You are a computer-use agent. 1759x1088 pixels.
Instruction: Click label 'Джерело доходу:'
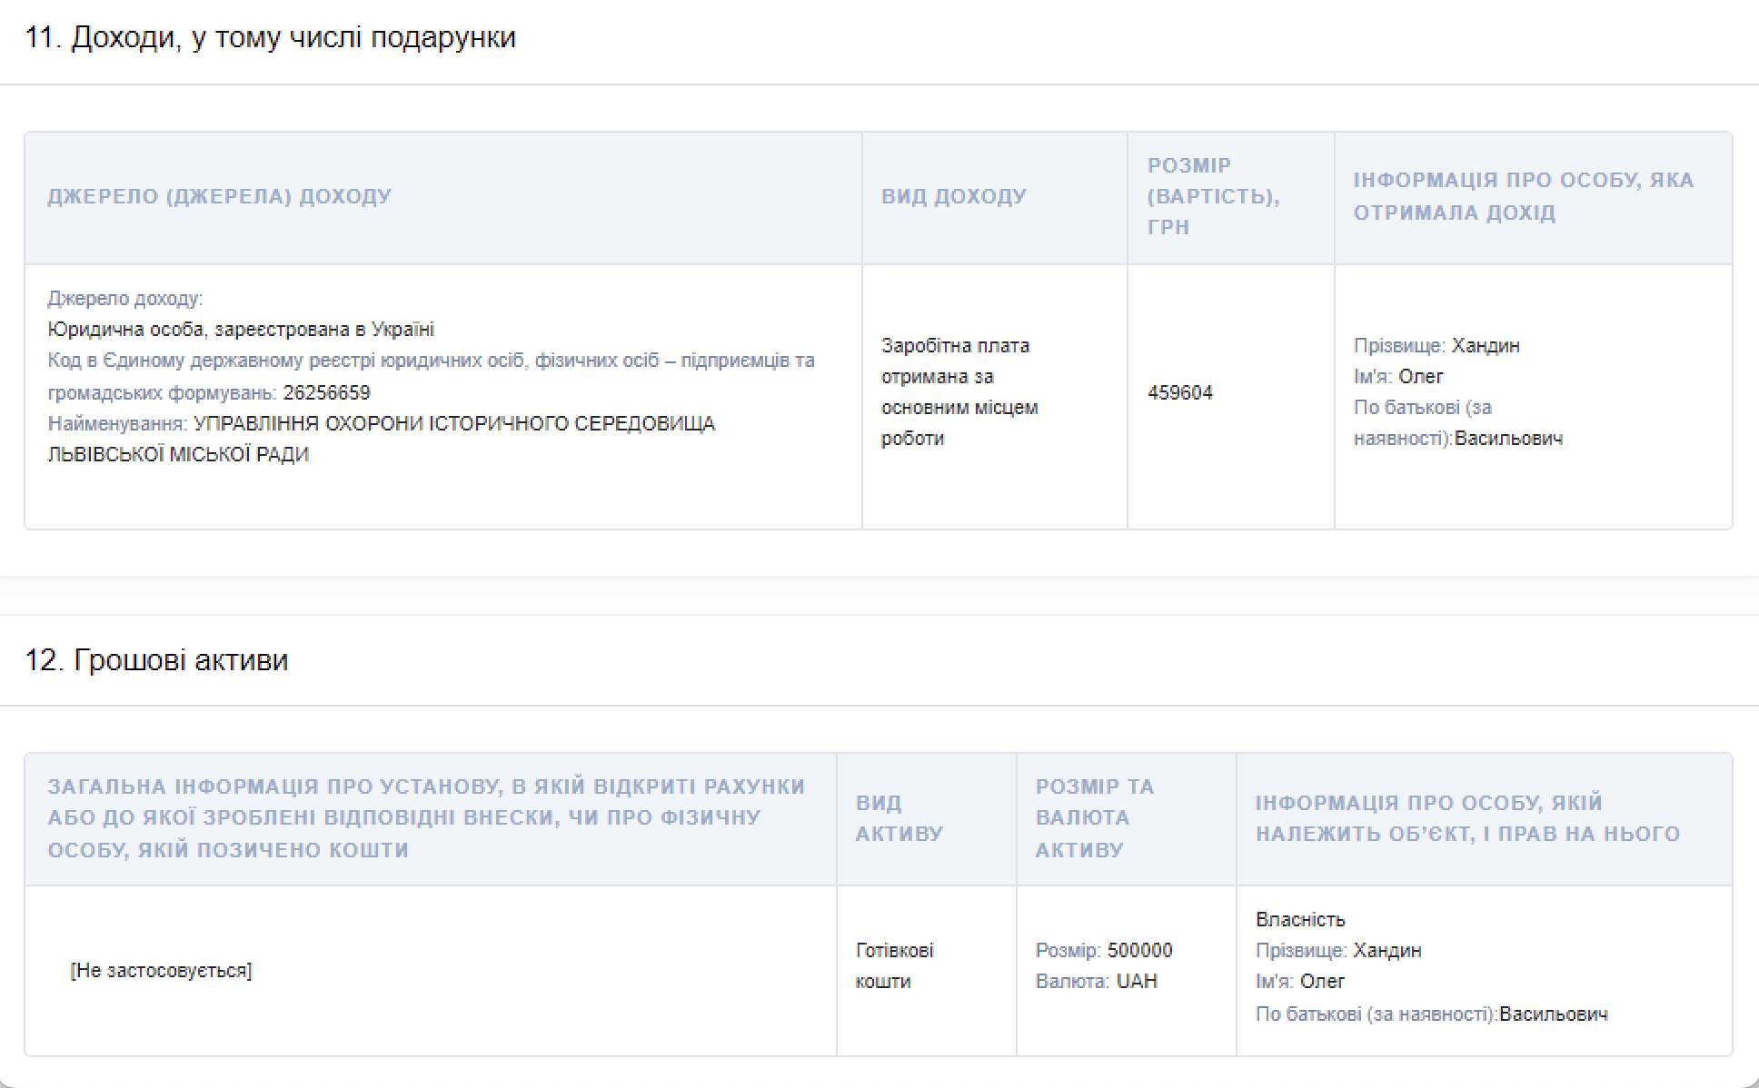(125, 298)
